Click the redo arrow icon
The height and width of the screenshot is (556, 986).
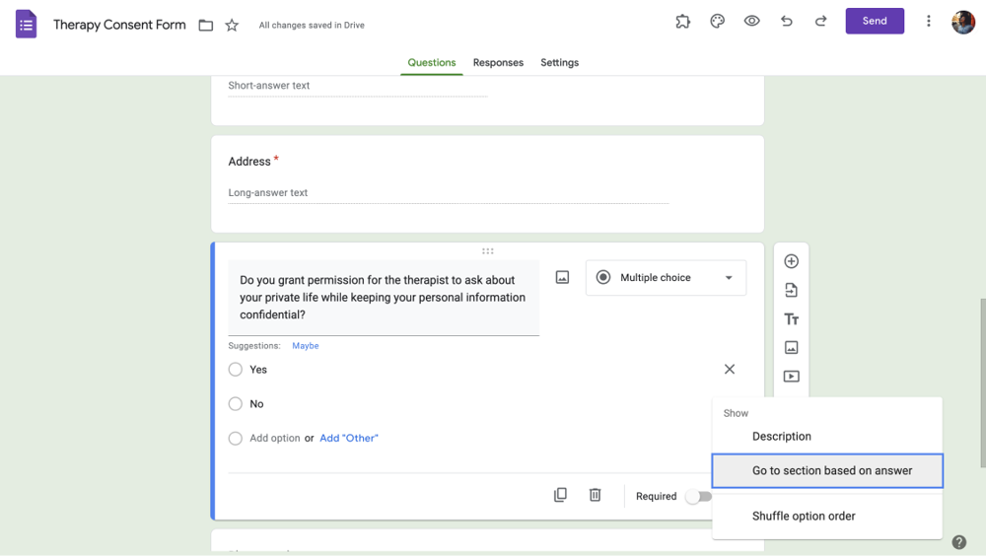coord(820,21)
